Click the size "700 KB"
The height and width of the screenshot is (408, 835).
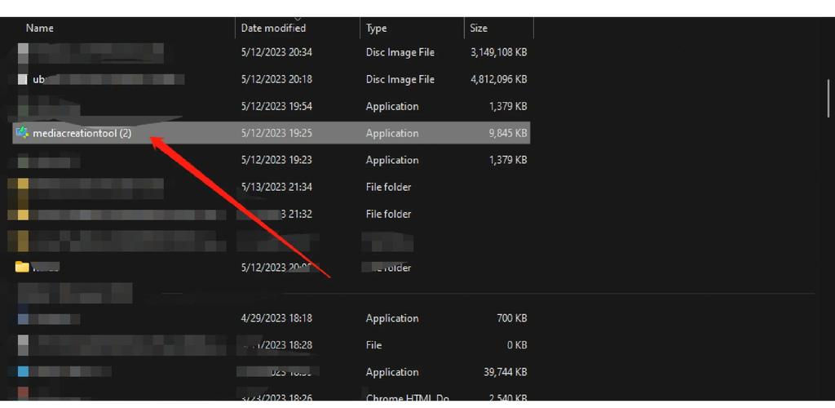point(512,318)
